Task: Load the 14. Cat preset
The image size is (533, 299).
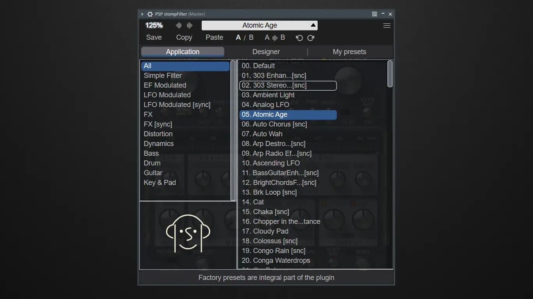Action: (x=288, y=202)
